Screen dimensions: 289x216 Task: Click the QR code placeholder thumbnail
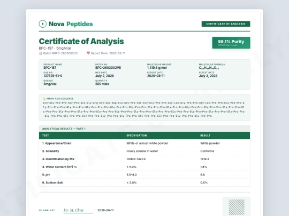tap(237, 207)
